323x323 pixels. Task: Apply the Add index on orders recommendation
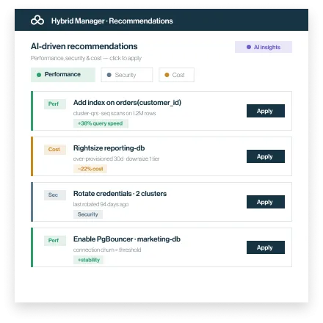266,111
